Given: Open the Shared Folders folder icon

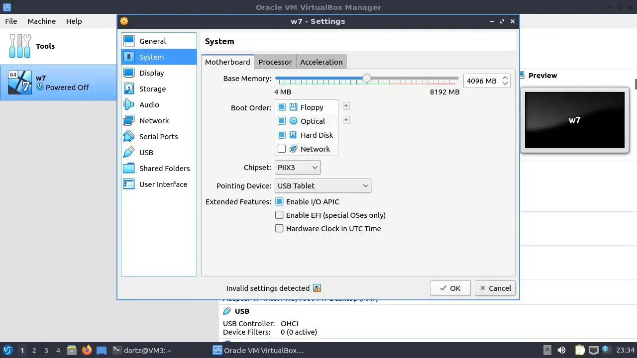Looking at the screenshot, I should tap(129, 168).
